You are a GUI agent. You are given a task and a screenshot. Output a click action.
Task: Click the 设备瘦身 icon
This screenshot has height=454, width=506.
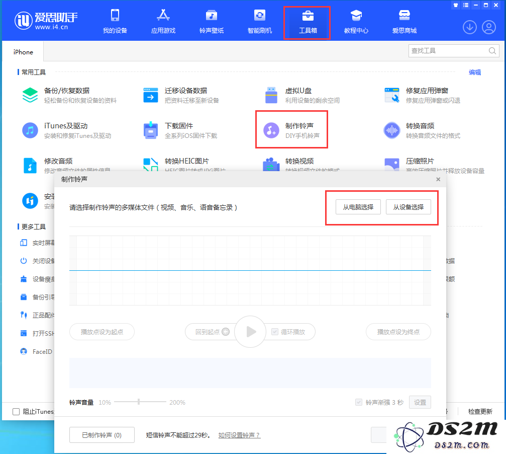24,279
